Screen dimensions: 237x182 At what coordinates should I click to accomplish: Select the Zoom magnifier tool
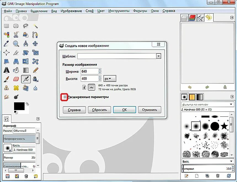pyautogui.click(x=16, y=44)
